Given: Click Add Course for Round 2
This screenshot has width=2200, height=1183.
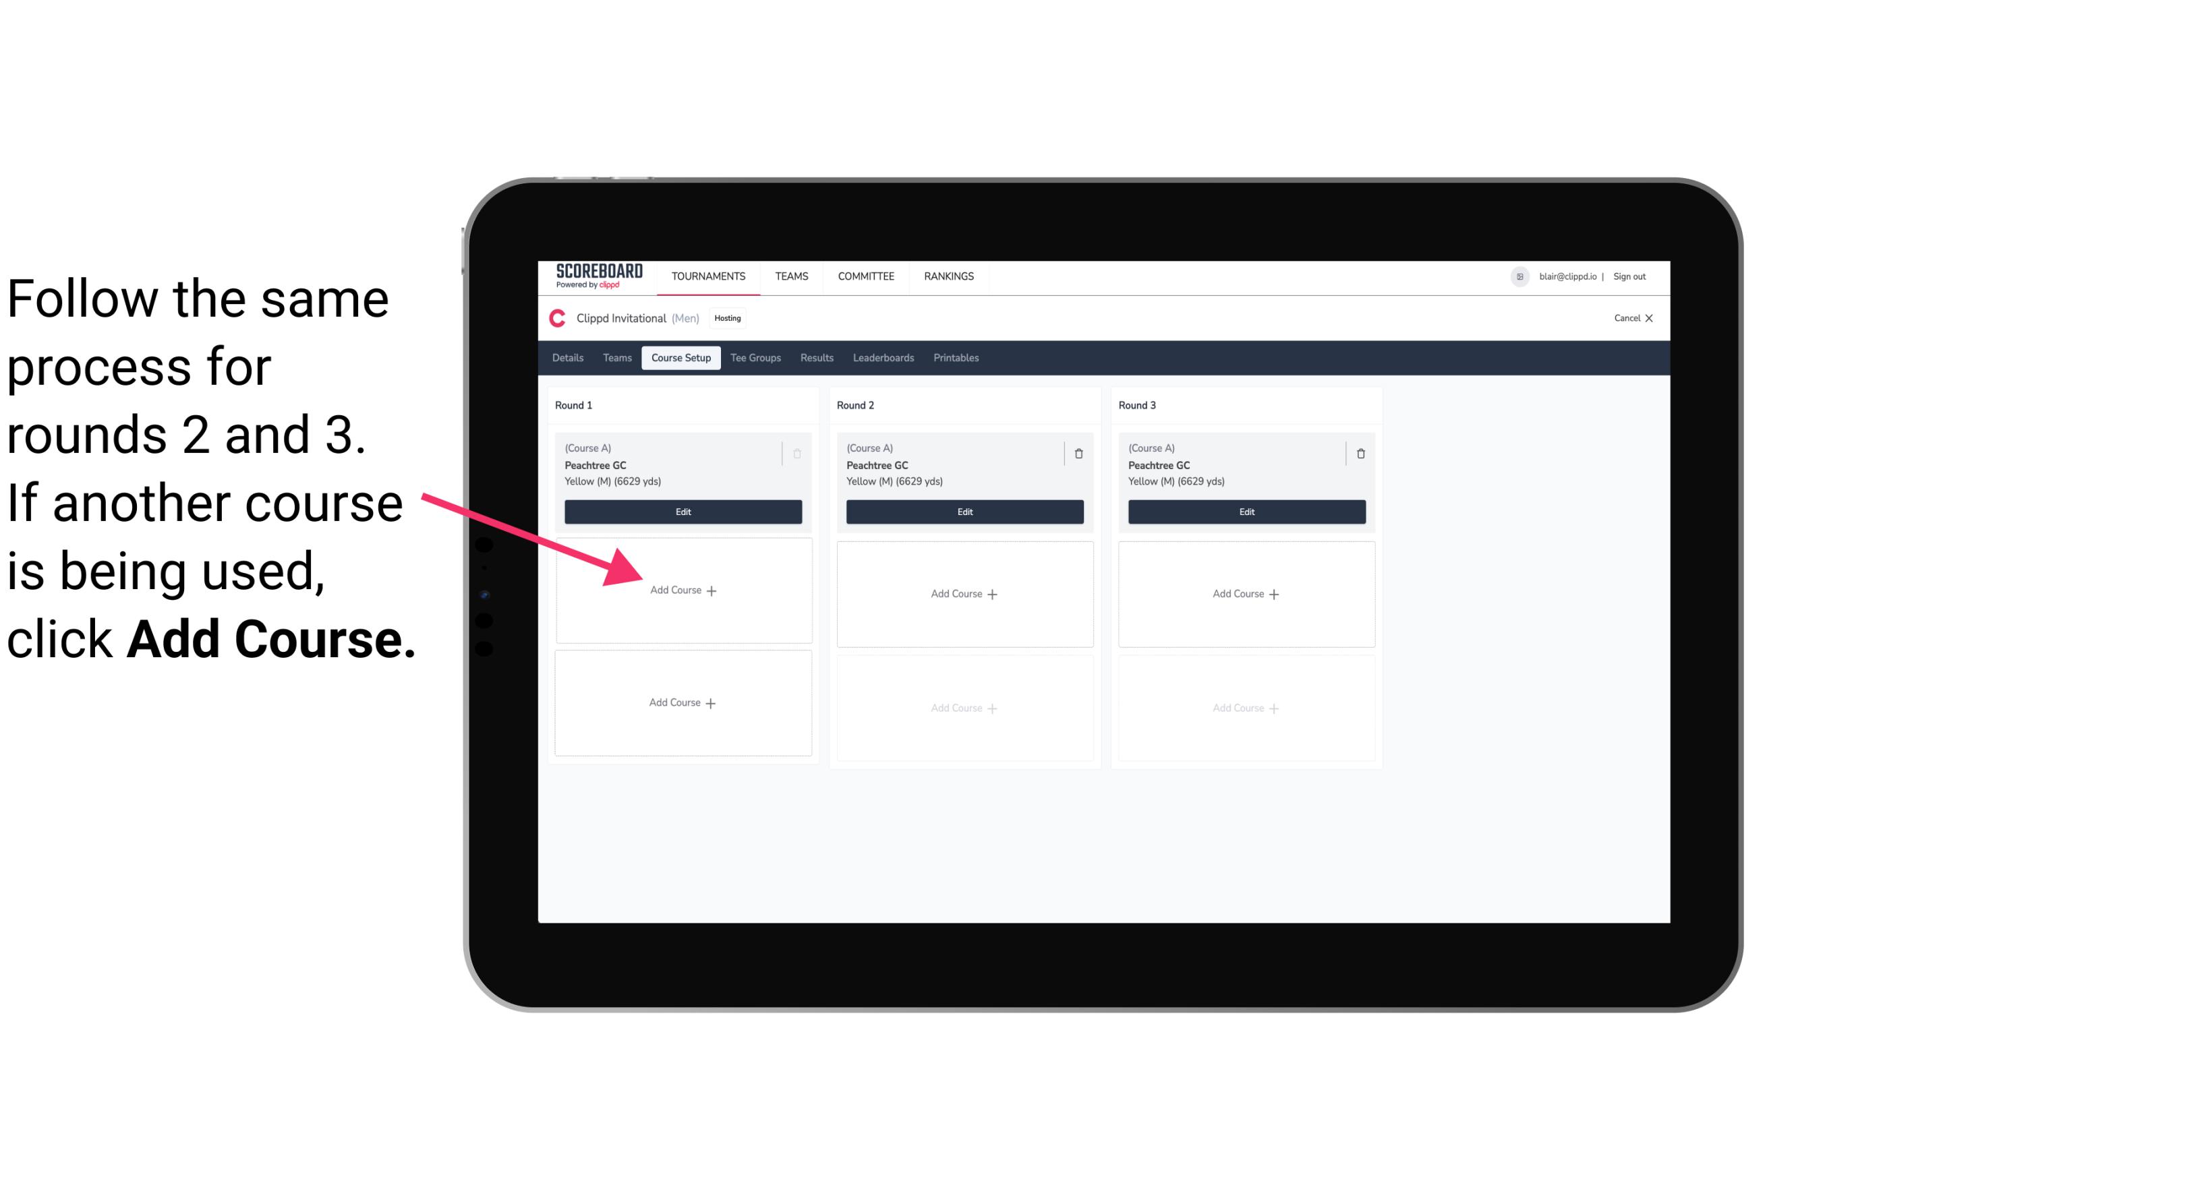Looking at the screenshot, I should pos(962,593).
